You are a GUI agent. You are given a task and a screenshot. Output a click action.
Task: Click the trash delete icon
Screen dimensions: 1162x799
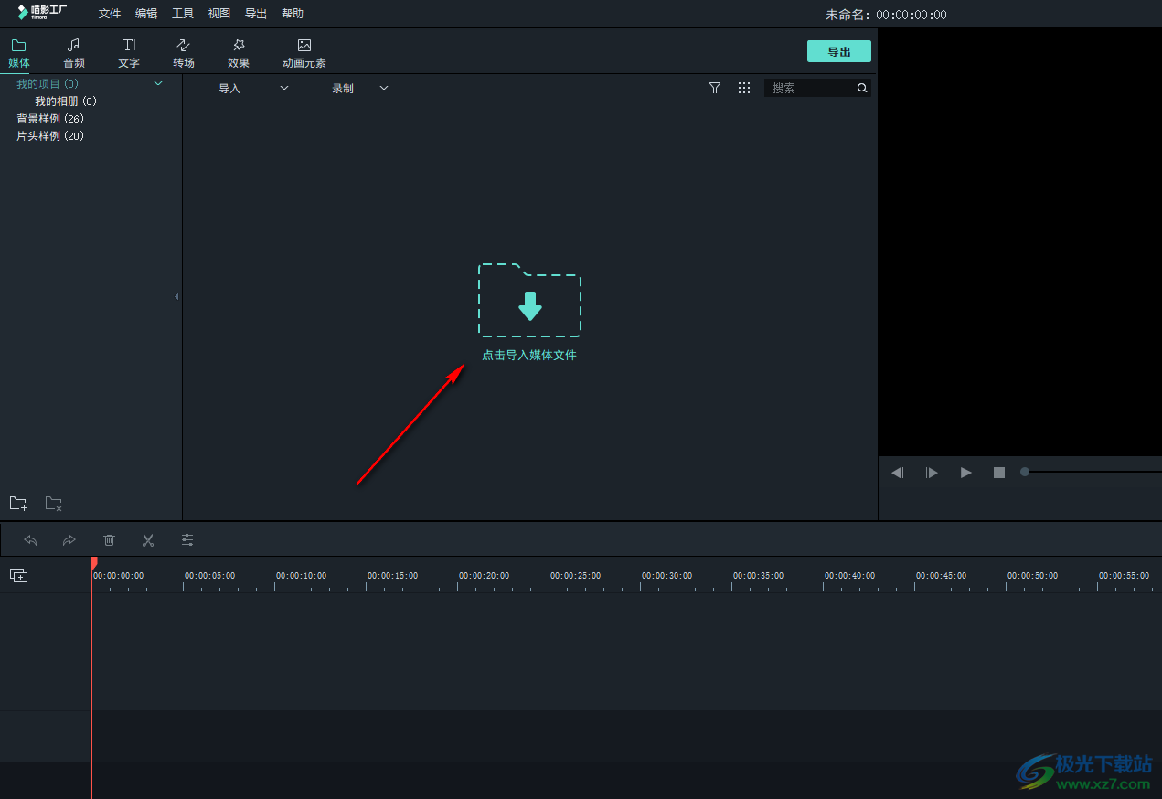[109, 540]
